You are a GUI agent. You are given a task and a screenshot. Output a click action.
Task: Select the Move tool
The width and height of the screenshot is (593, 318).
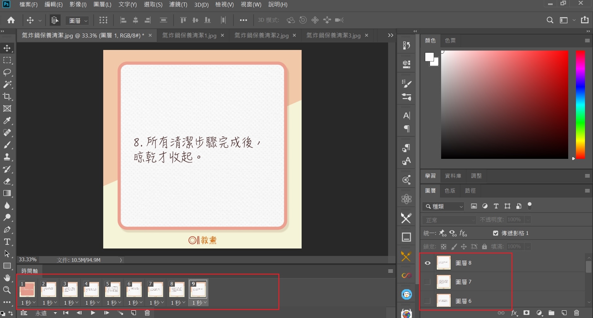click(x=7, y=48)
